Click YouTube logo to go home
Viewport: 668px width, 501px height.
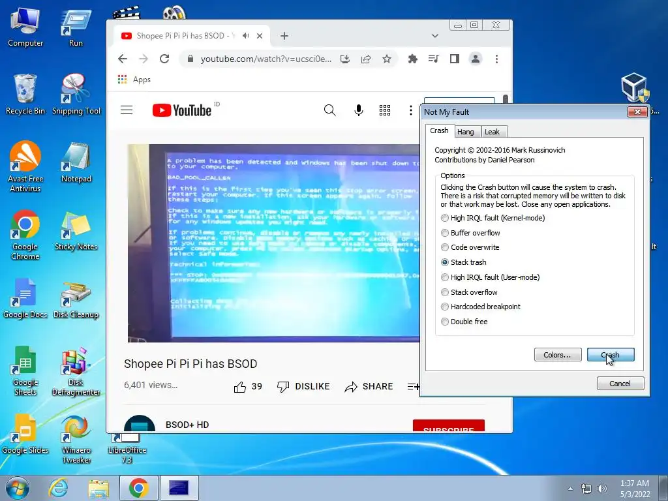(x=182, y=110)
